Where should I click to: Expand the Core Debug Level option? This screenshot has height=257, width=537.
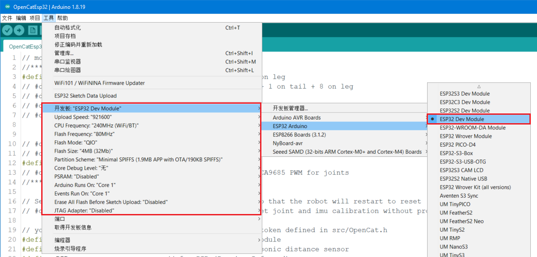pos(152,168)
